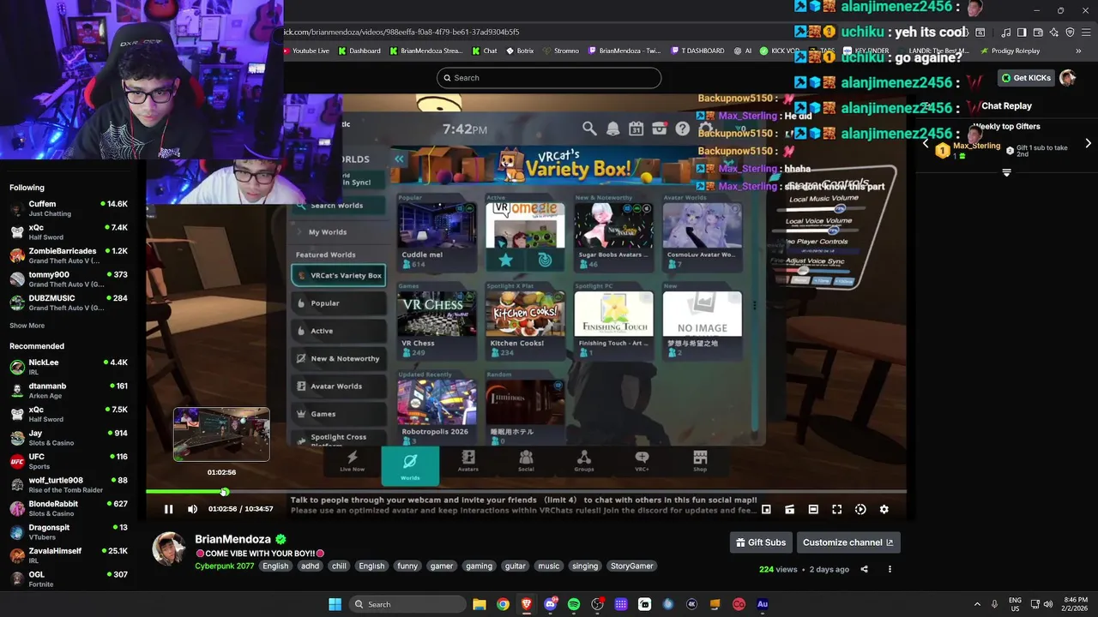The image size is (1098, 617).
Task: Expand Following list with Show More
Action: pos(27,326)
